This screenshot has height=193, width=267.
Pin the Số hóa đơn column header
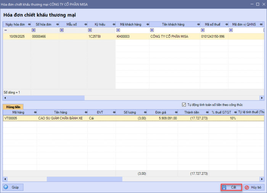pos(56,24)
